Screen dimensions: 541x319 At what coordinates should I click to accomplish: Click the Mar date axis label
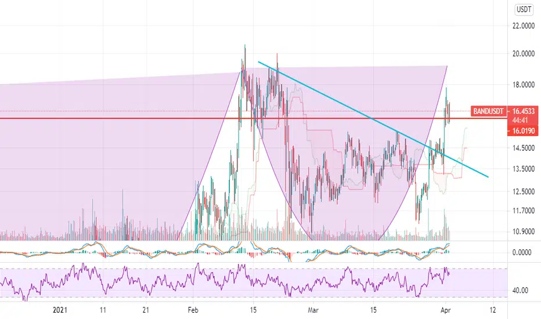point(313,310)
